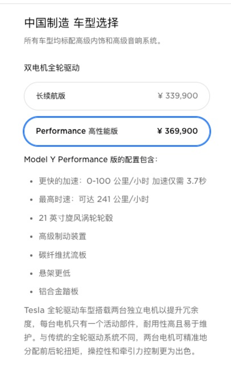Click the 3.7秒 acceleration figure

pyautogui.click(x=196, y=181)
